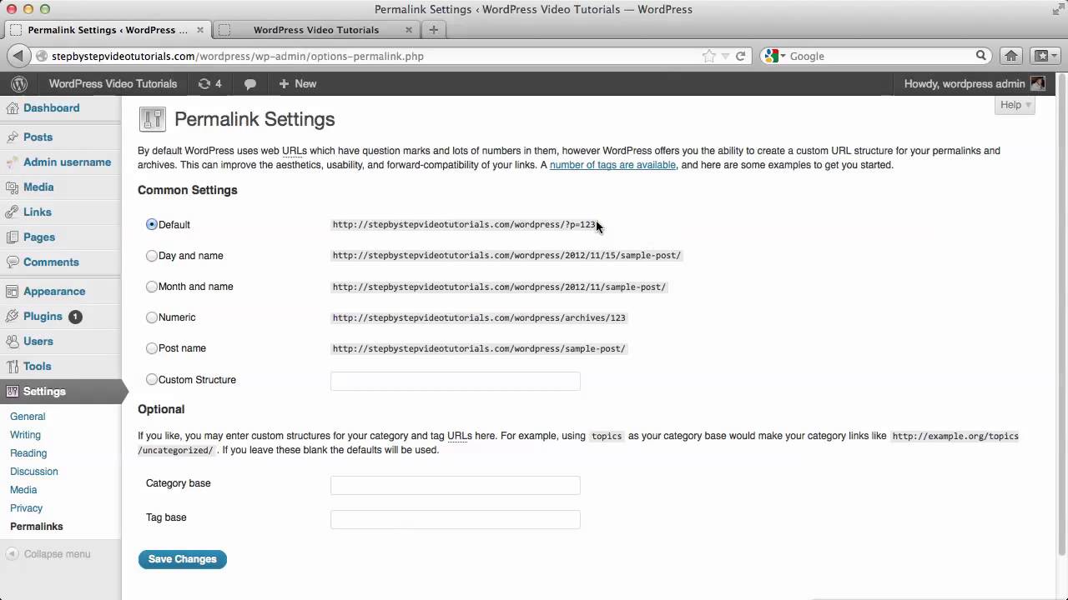Click WordPress Video Tutorials site name link

pos(113,83)
